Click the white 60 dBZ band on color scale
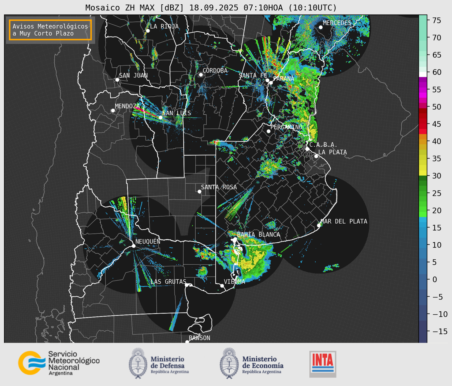Screen dimensions: 452x386 point(423,74)
